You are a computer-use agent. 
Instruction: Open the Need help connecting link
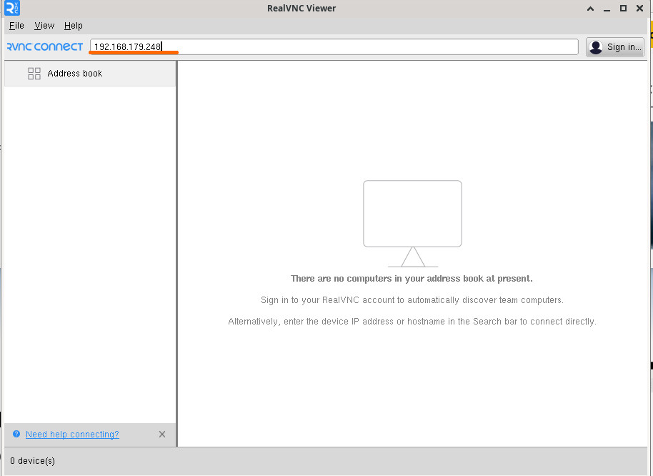pyautogui.click(x=72, y=435)
